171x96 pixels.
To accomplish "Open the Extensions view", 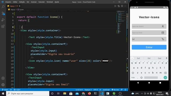I will click(x=3, y=26).
